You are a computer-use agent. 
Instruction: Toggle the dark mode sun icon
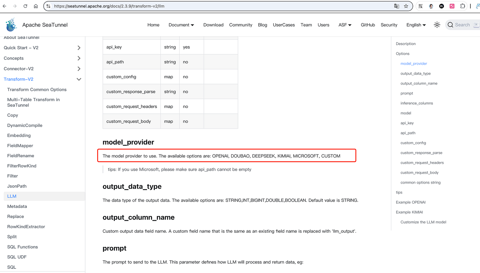tap(437, 25)
